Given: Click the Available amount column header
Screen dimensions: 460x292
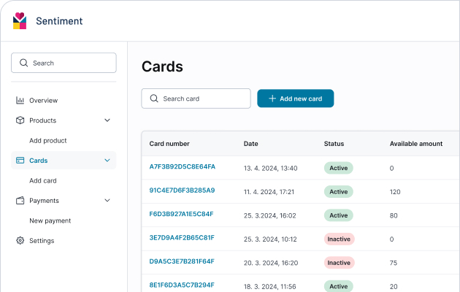Looking at the screenshot, I should tap(416, 144).
